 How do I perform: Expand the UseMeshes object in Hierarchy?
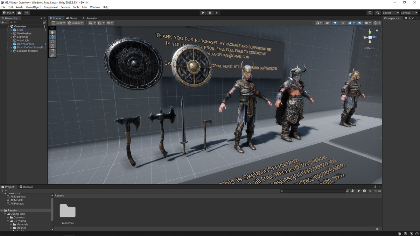point(12,34)
